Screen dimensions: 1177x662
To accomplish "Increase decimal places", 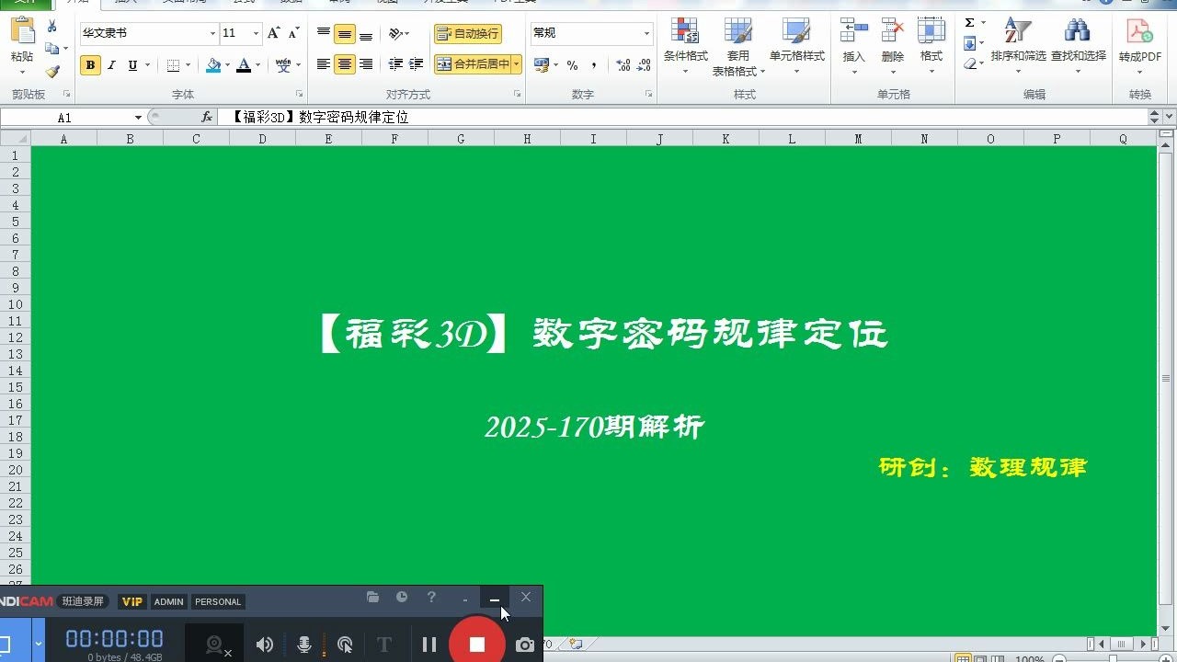I will pos(623,65).
